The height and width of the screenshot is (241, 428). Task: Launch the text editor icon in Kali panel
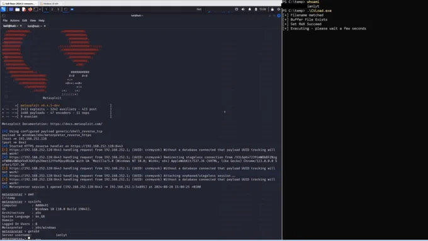pos(24,9)
